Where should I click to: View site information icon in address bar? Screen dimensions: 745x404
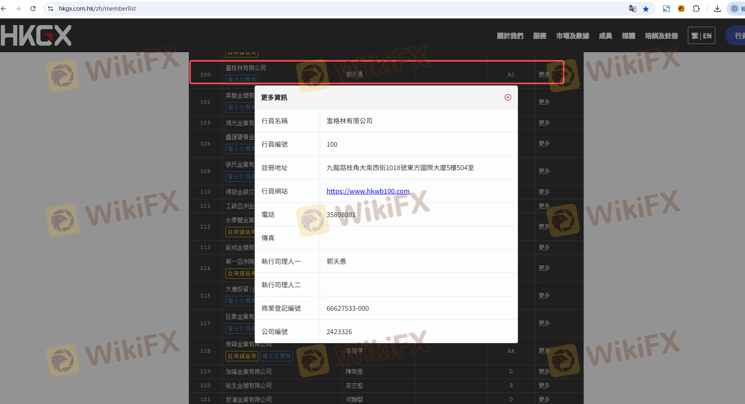51,9
